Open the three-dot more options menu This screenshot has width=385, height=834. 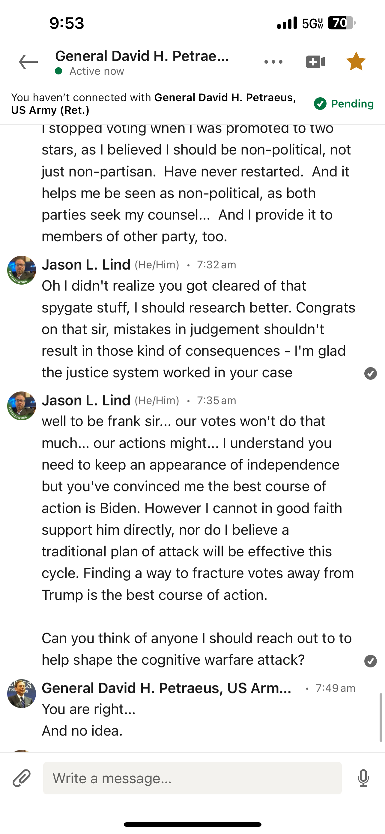point(273,62)
